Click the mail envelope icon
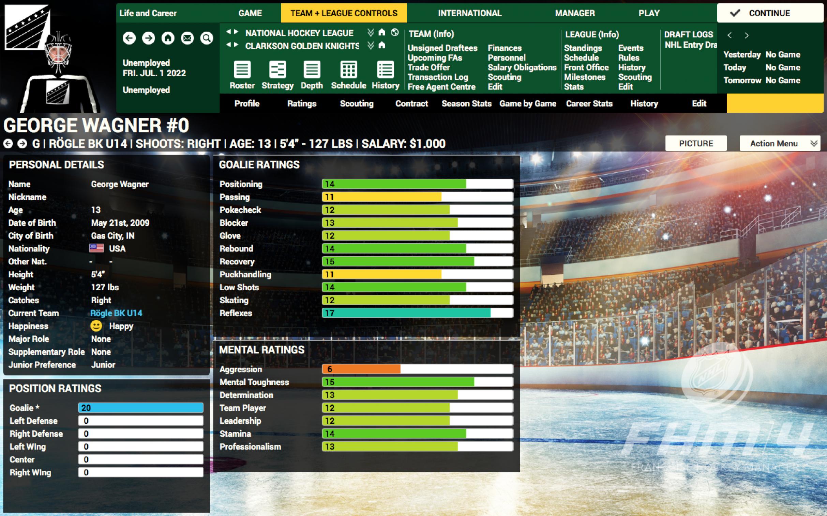Image resolution: width=827 pixels, height=516 pixels. click(187, 38)
